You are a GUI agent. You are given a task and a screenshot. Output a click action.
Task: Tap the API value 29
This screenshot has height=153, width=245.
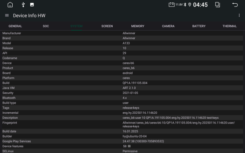point(125,53)
